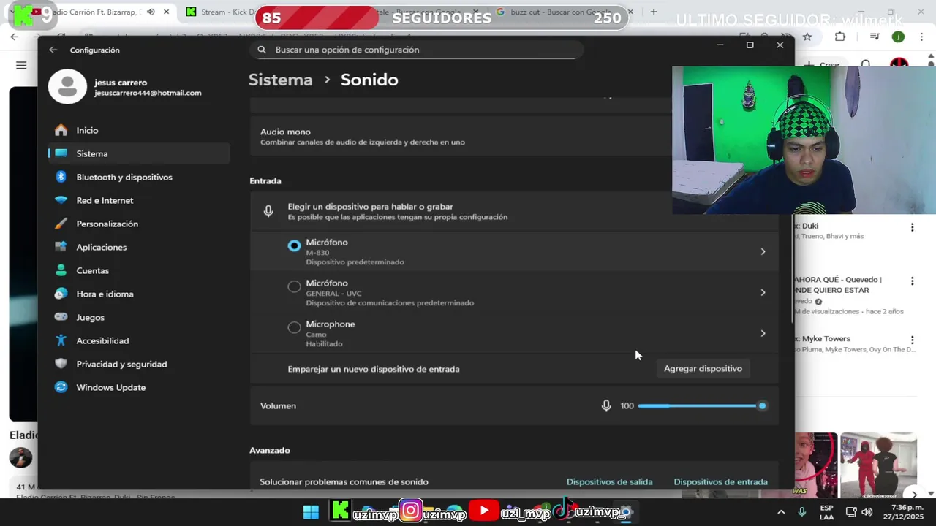Close the Eladio Carrión browser tab
This screenshot has width=936, height=526.
click(x=166, y=12)
